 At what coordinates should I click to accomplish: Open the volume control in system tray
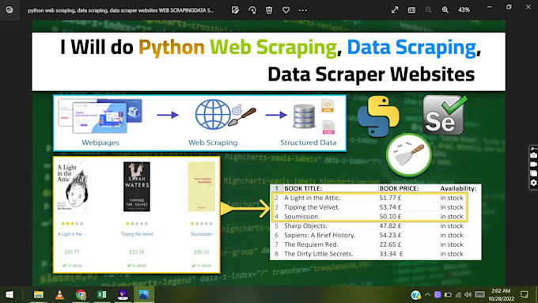click(468, 294)
